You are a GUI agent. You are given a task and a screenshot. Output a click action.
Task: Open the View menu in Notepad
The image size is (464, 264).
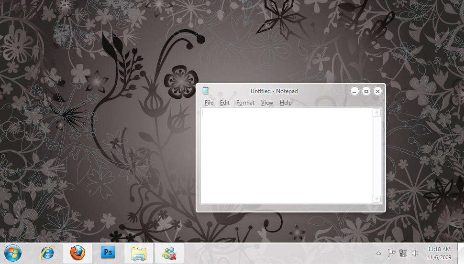tap(267, 103)
